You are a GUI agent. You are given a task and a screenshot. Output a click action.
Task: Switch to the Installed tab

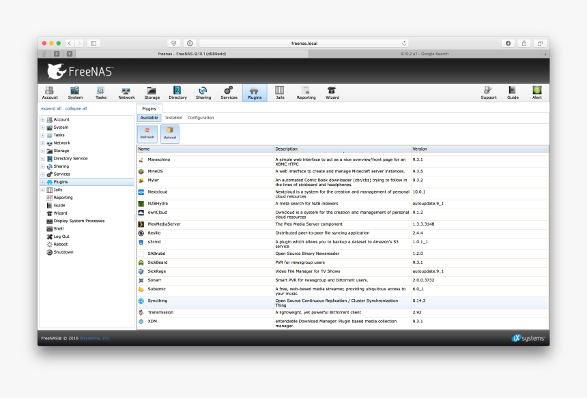tap(173, 117)
